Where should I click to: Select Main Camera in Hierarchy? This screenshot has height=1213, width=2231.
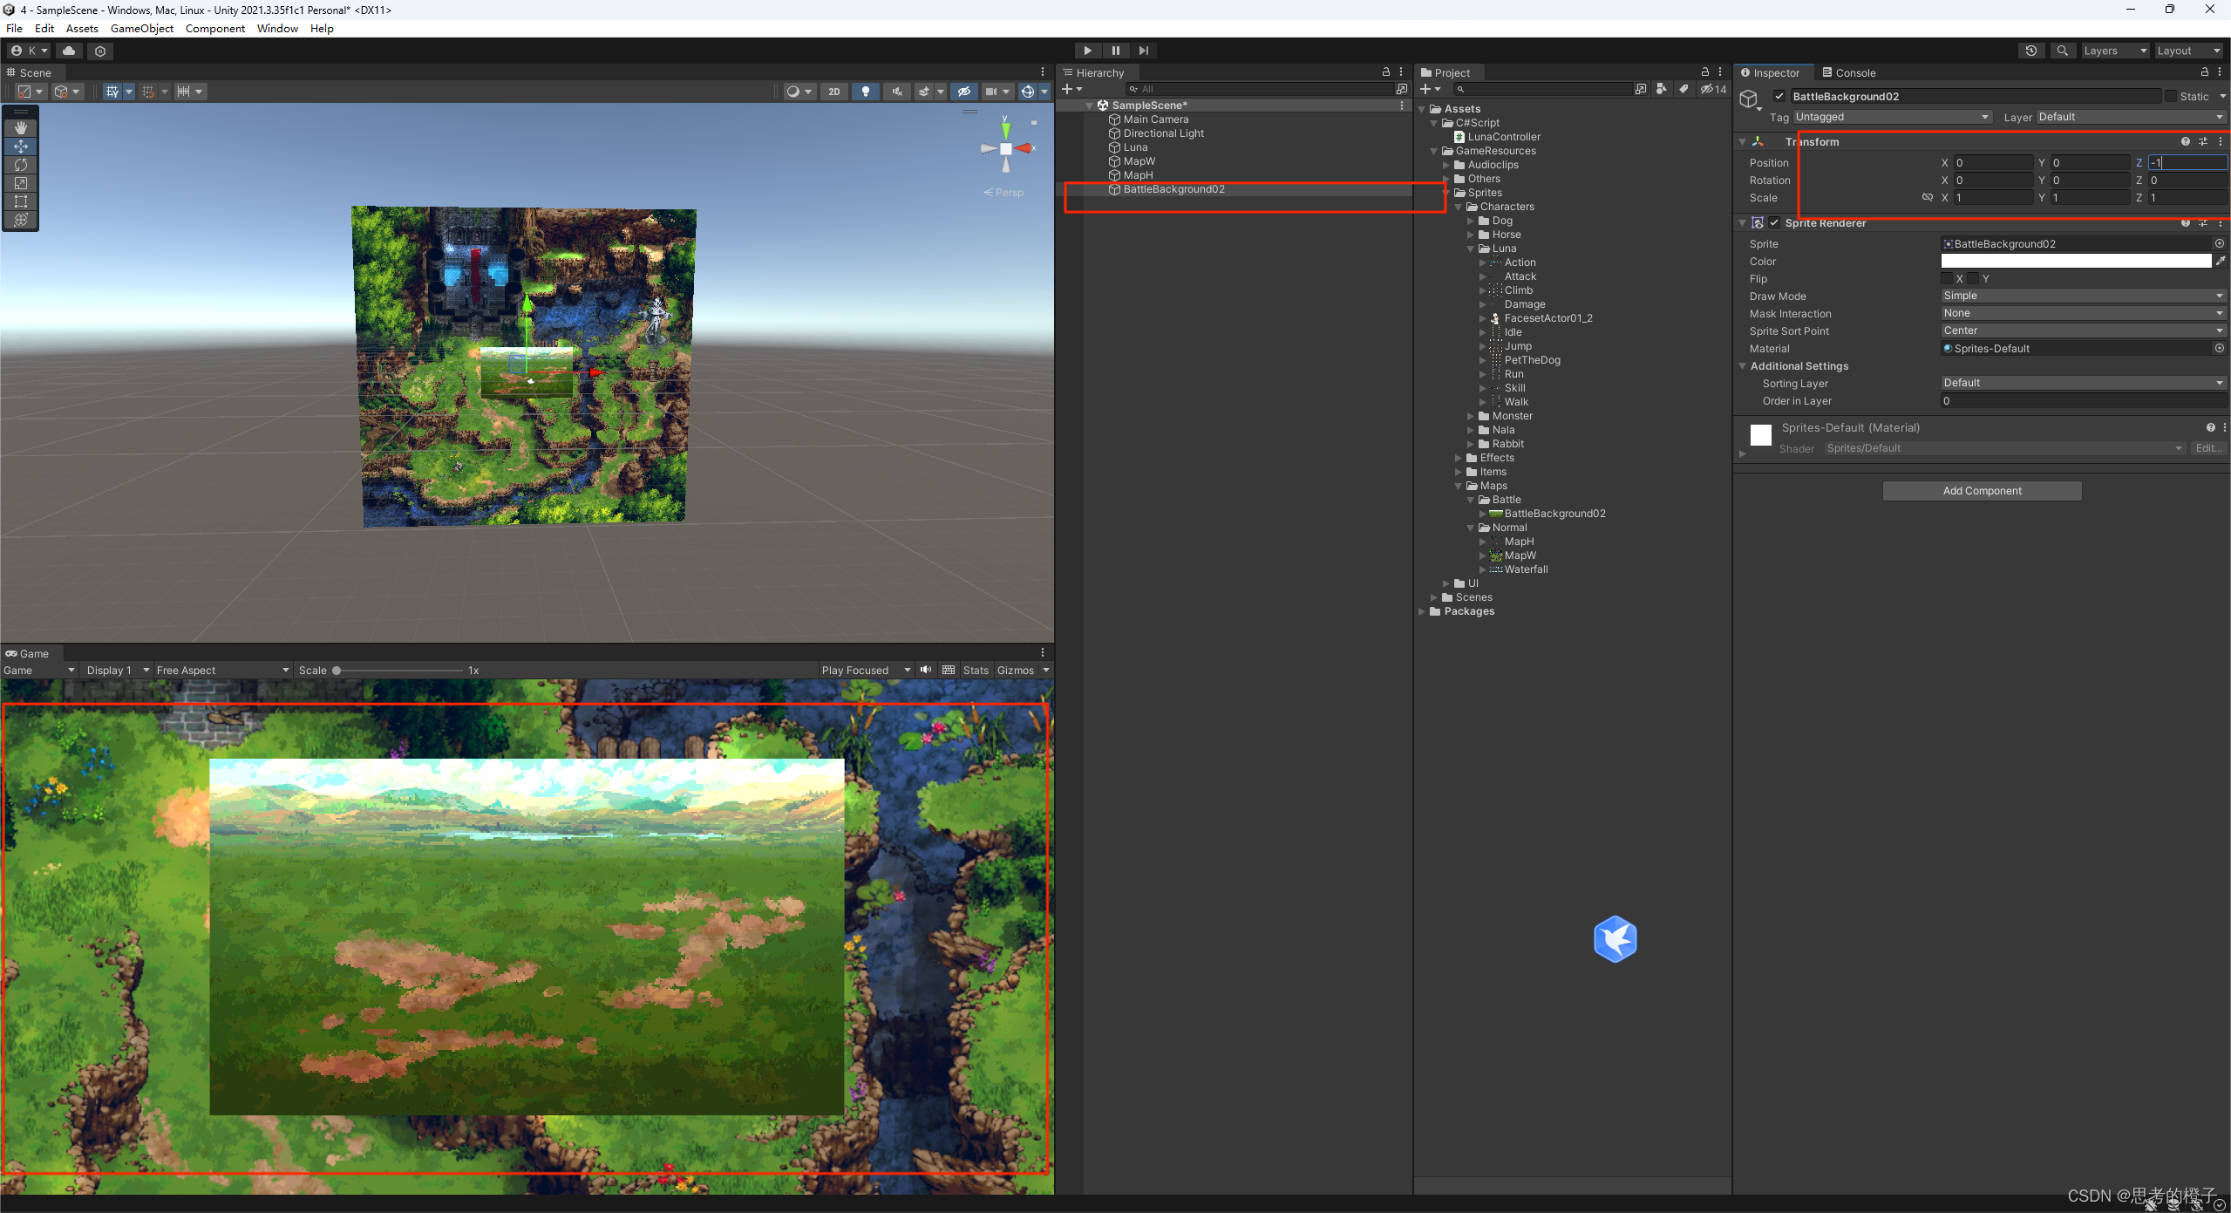tap(1155, 119)
